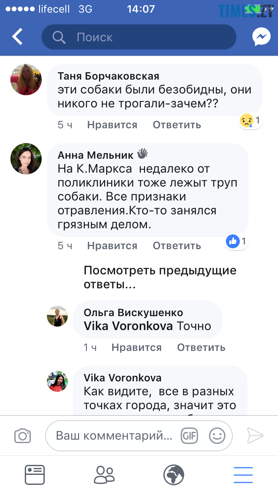Like Анна Мельник's comment

point(112,246)
